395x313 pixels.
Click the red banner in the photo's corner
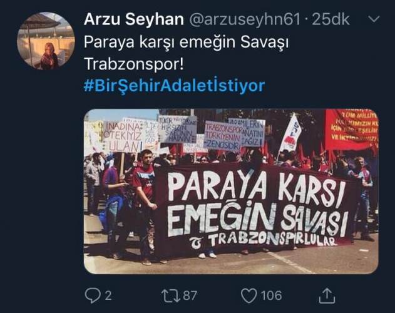tap(351, 130)
